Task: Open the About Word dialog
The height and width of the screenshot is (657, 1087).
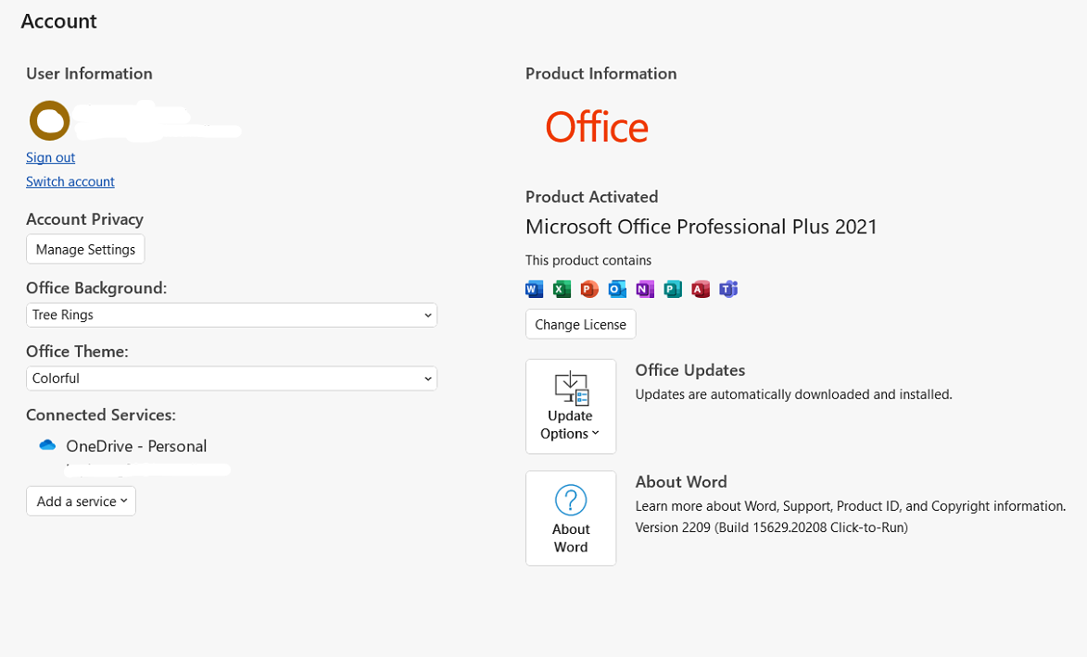Action: (571, 518)
